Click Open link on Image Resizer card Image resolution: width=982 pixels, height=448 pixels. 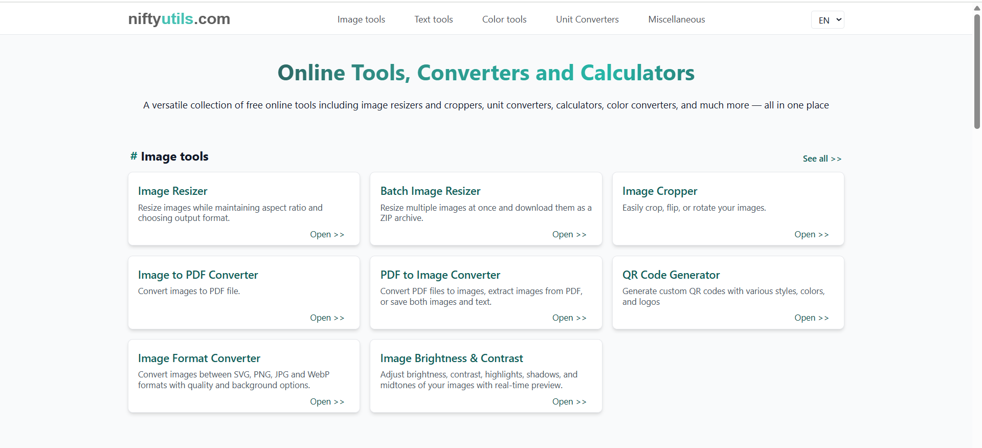[327, 234]
